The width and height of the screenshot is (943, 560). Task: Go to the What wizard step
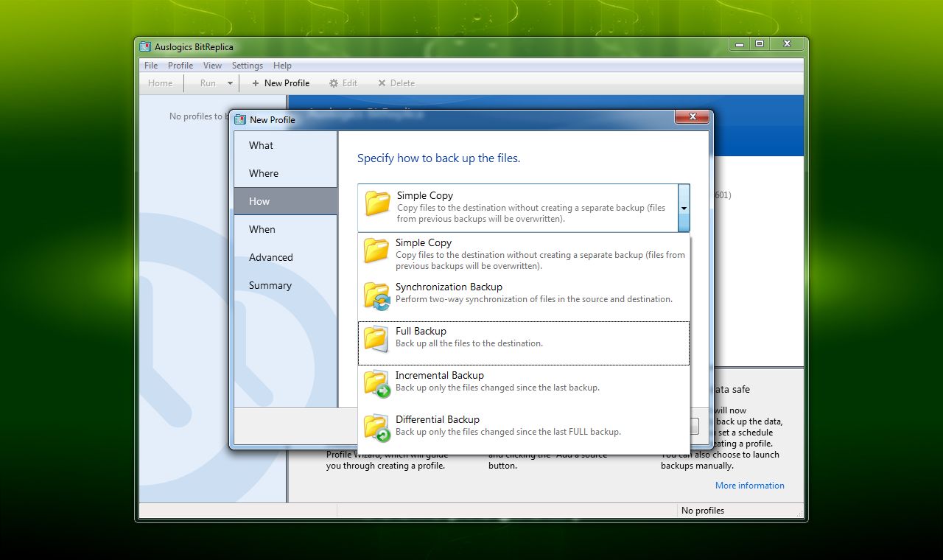[286, 145]
